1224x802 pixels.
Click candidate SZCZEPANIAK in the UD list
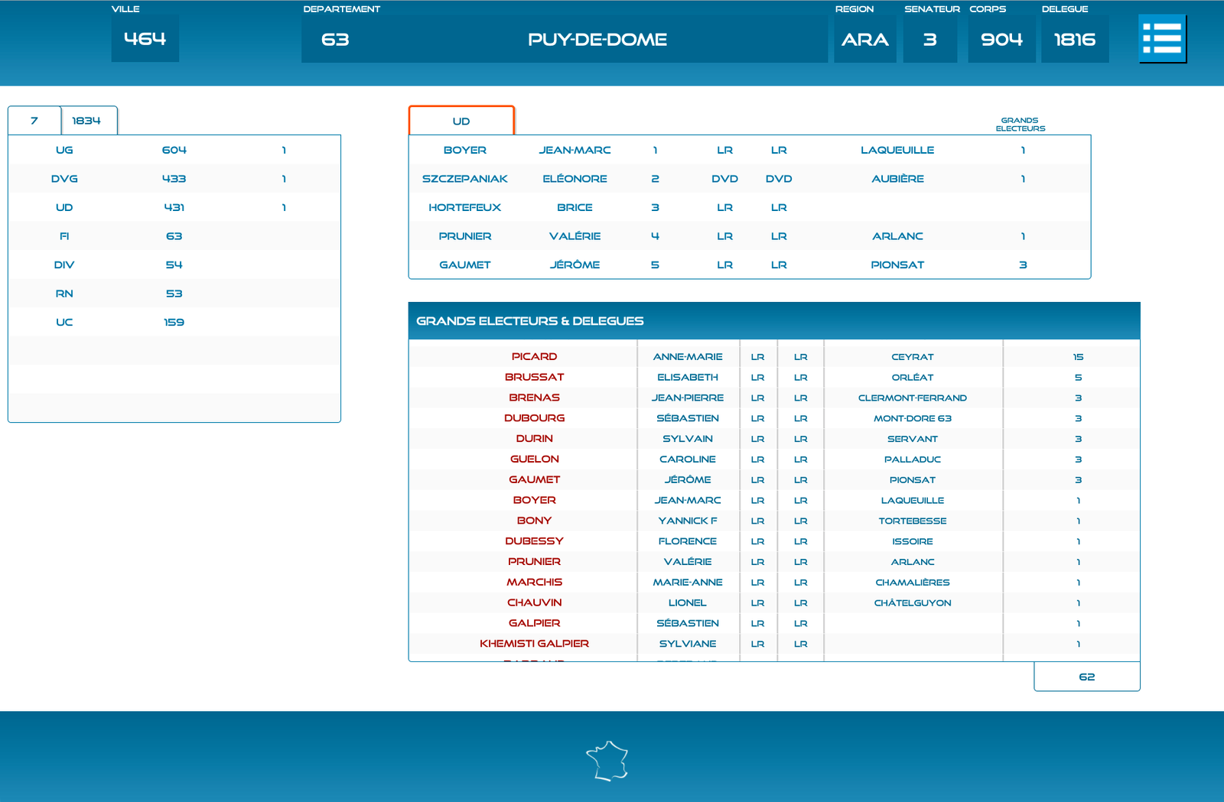pyautogui.click(x=465, y=179)
